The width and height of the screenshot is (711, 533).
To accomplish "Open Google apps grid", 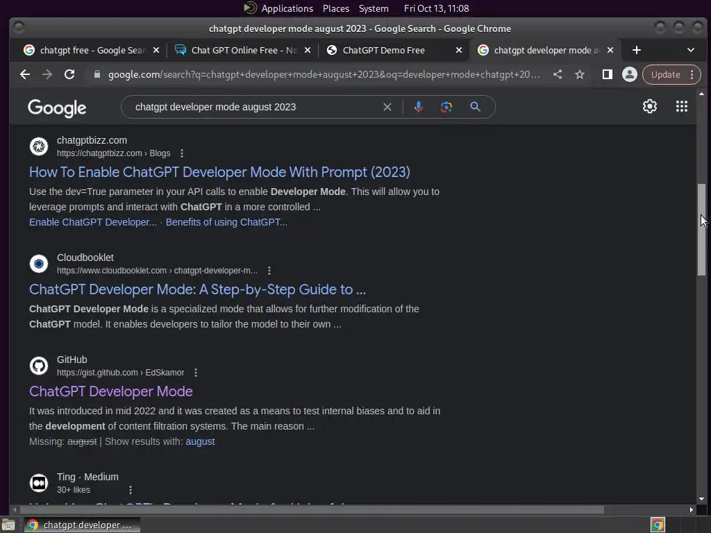I will point(682,106).
